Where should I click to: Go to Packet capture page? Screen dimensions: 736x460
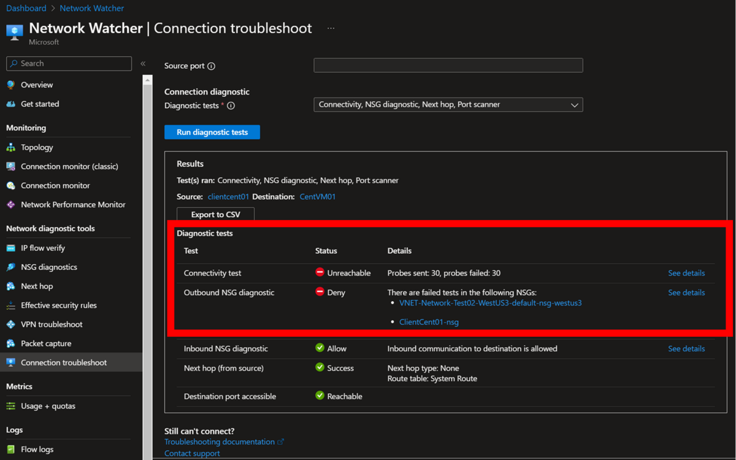(46, 343)
